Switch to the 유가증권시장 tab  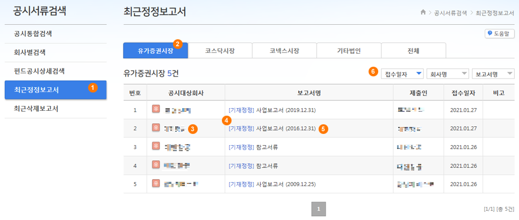pyautogui.click(x=156, y=51)
